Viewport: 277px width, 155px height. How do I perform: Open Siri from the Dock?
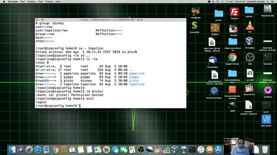pos(21,150)
